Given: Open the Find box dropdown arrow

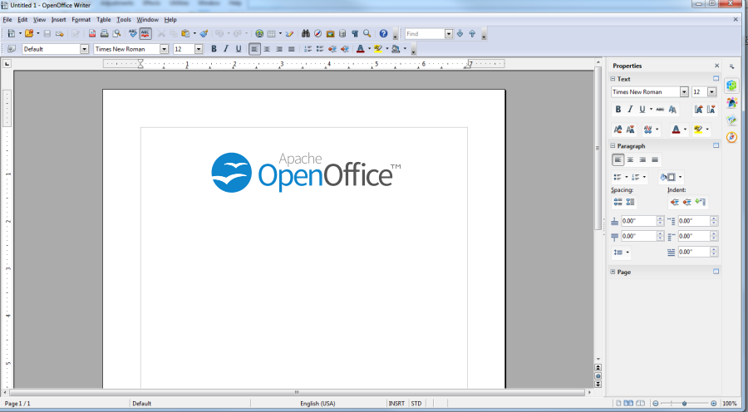Looking at the screenshot, I should click(449, 33).
